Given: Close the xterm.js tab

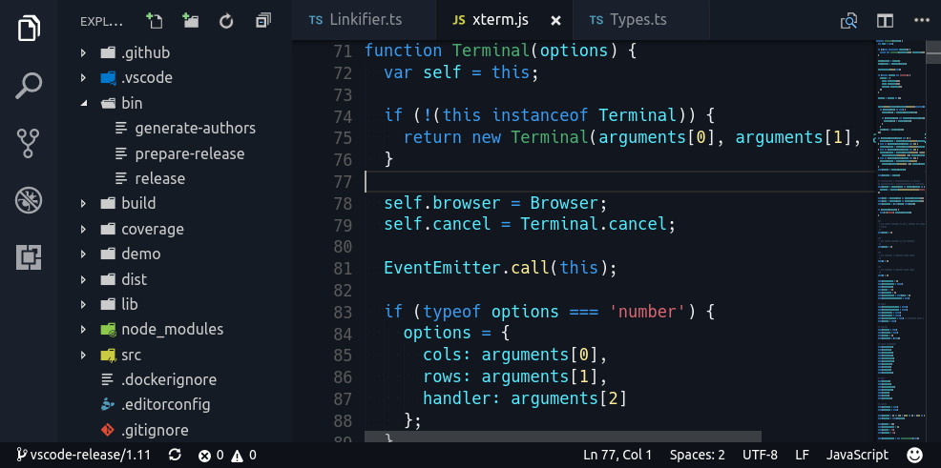Looking at the screenshot, I should tap(556, 20).
